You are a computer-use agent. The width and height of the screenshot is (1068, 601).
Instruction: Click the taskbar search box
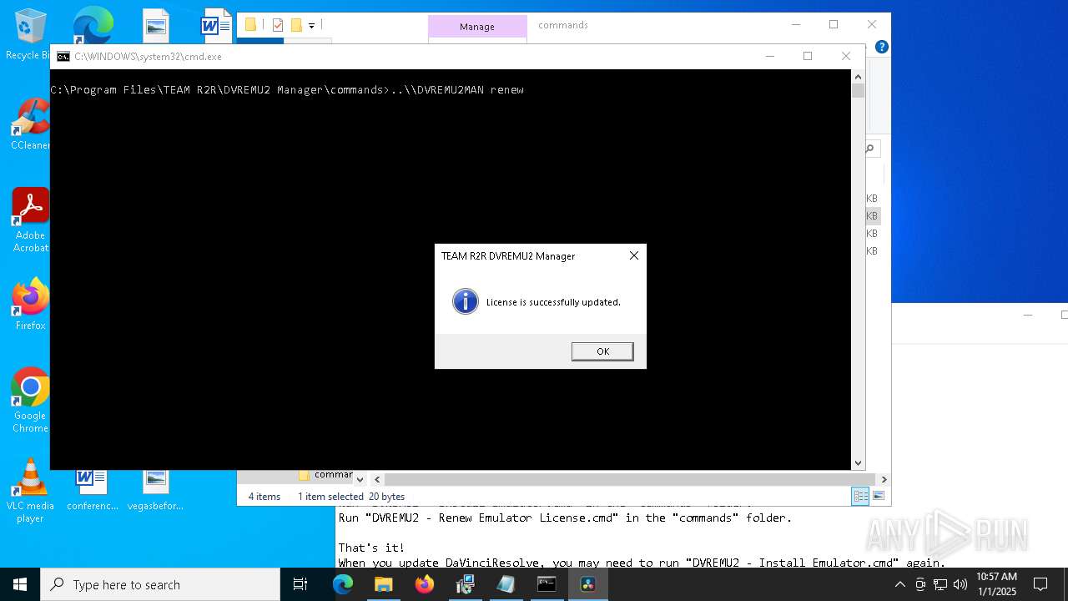(x=160, y=584)
